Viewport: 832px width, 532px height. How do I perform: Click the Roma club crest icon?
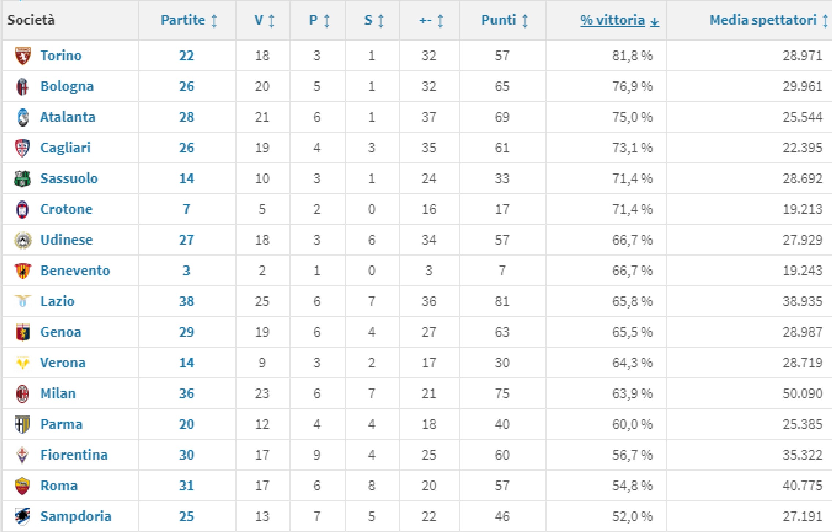point(23,486)
